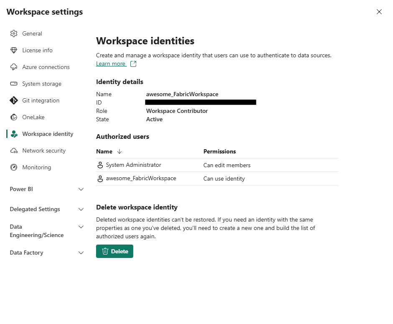
Task: Click the Workspace settings title
Action: tap(45, 12)
